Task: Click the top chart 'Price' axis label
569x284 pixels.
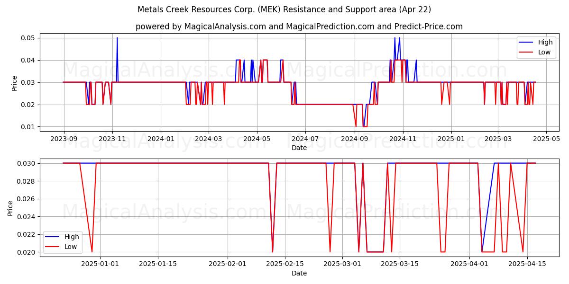Action: click(x=14, y=82)
